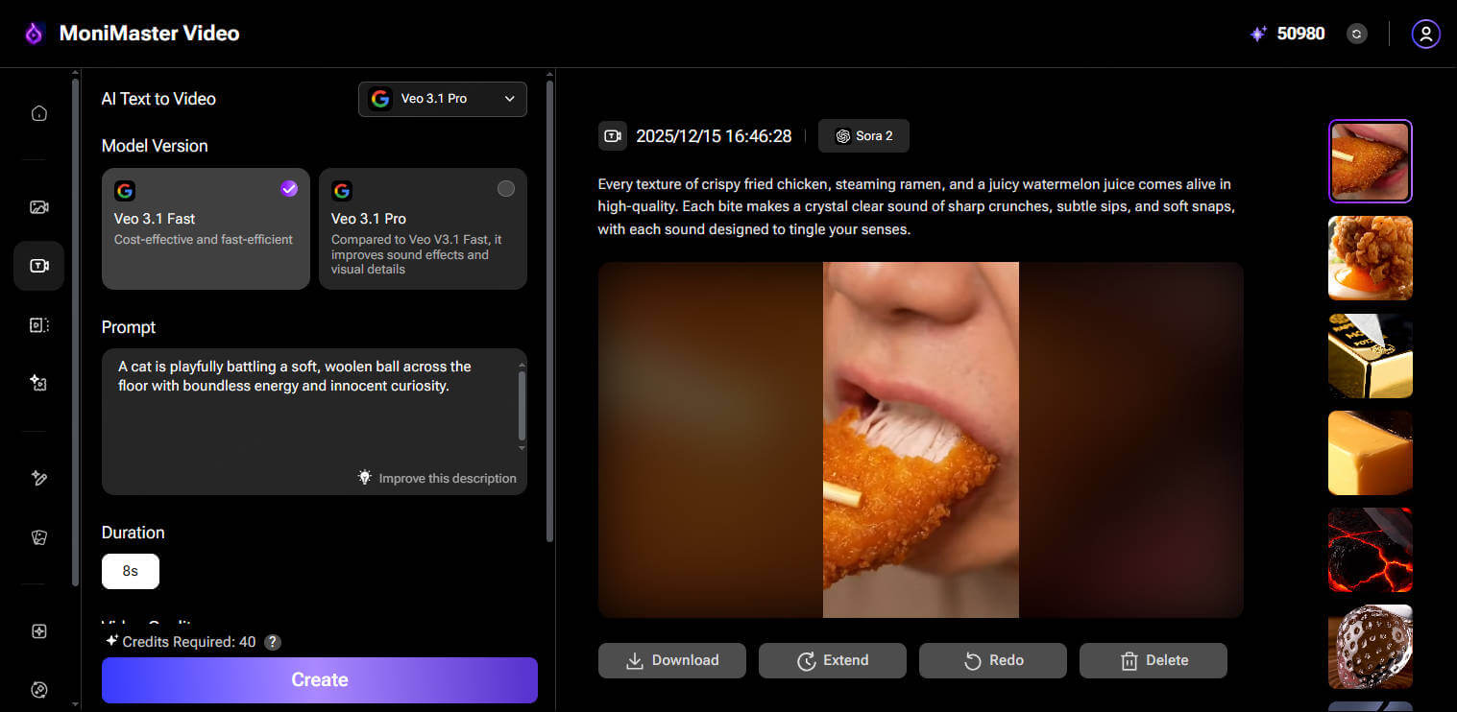Screen dimensions: 1457x712
Task: Select the editing pen sidebar icon
Action: (38, 477)
